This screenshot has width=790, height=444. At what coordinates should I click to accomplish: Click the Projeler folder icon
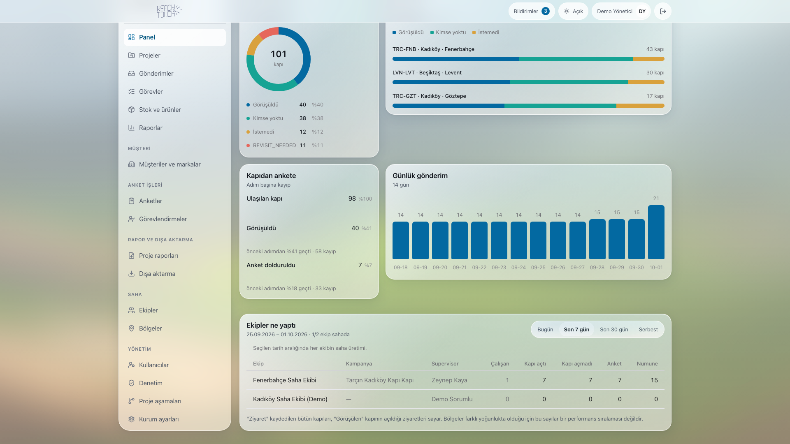(x=131, y=55)
